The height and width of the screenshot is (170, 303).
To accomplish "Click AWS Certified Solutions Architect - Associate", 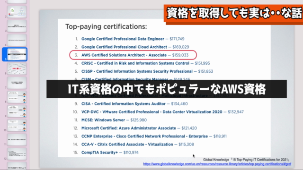I will pyautogui.click(x=124, y=55).
